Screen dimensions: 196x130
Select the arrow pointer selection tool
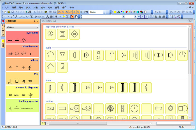click(72, 17)
